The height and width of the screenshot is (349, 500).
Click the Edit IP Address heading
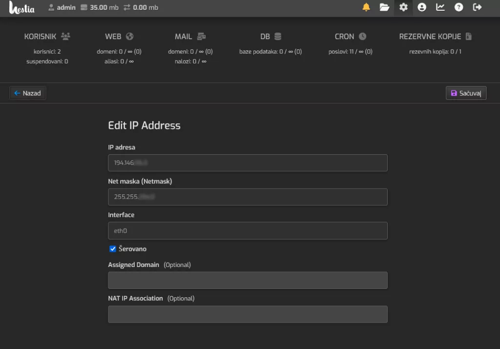(144, 125)
